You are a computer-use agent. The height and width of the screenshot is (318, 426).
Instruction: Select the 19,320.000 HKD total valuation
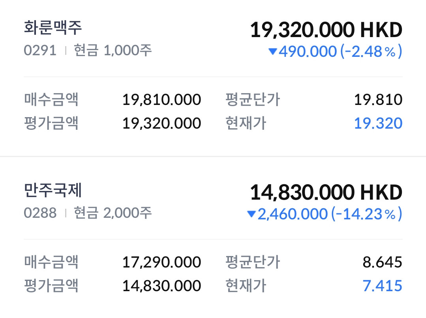pos(326,30)
